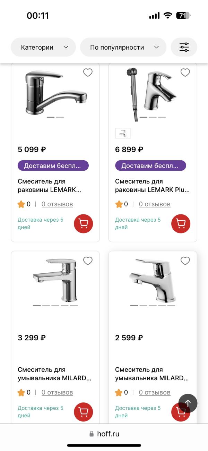Open reviews link for 5 099 ₽ faucet
This screenshot has width=208, height=451.
tap(57, 204)
